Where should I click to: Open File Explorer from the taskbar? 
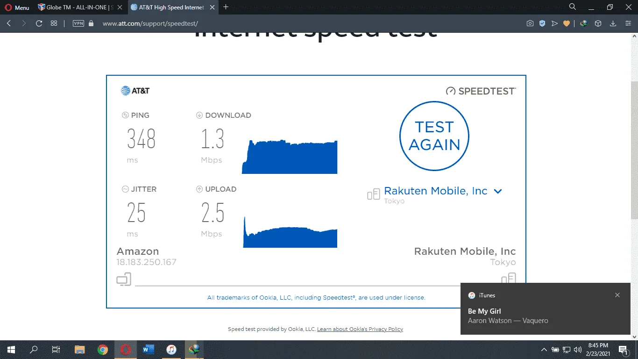pos(80,350)
